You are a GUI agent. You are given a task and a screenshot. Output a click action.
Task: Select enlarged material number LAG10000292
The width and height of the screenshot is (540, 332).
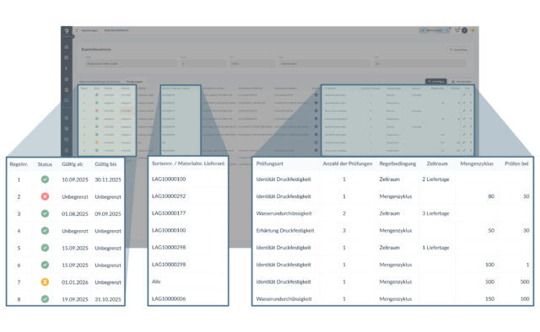[x=169, y=196]
